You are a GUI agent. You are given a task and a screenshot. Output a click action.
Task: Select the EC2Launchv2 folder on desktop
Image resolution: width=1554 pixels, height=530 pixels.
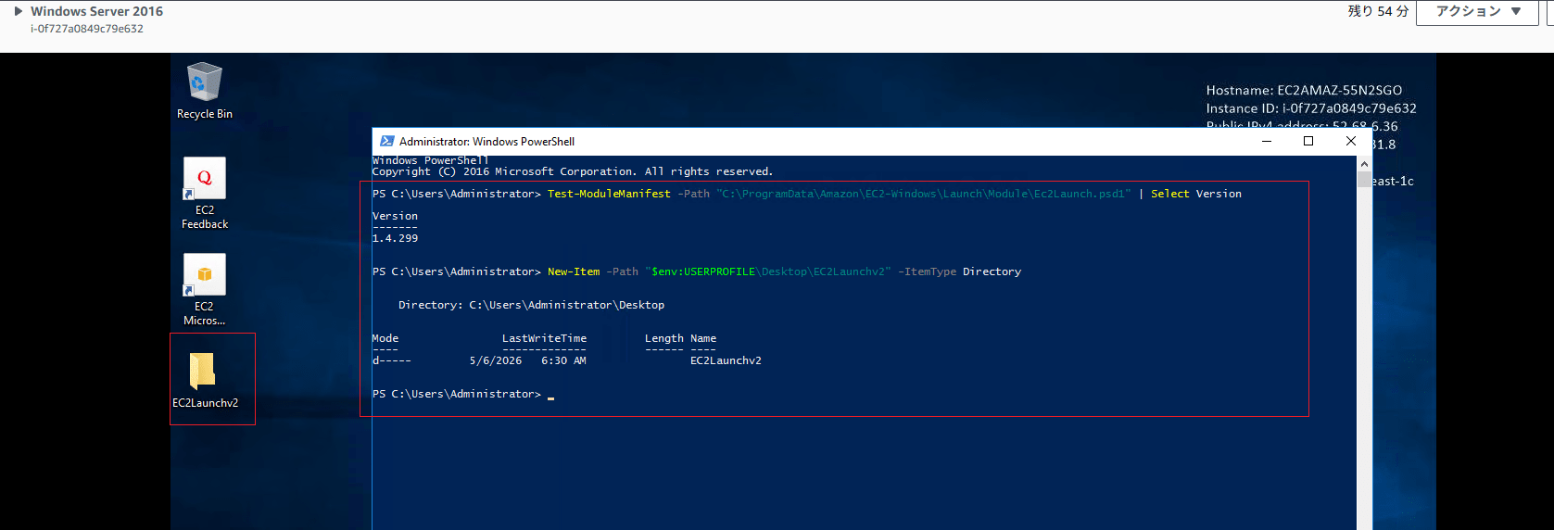click(x=205, y=380)
